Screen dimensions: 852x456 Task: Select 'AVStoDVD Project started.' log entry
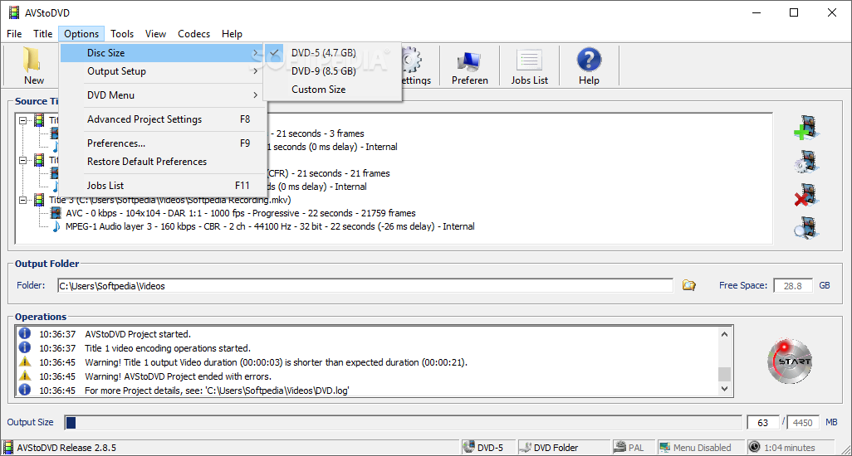(x=138, y=334)
